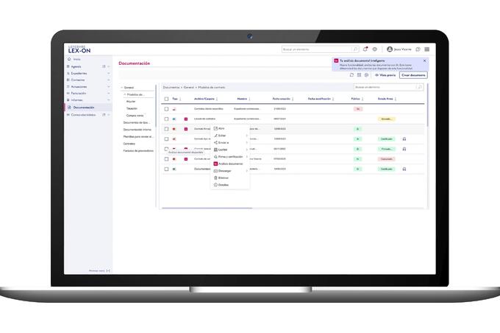500x333 pixels.
Task: Expand the Facturación sidebar section chevron
Action: [x=109, y=94]
